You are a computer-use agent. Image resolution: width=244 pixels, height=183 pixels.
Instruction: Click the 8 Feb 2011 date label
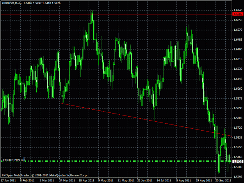pos(27,180)
